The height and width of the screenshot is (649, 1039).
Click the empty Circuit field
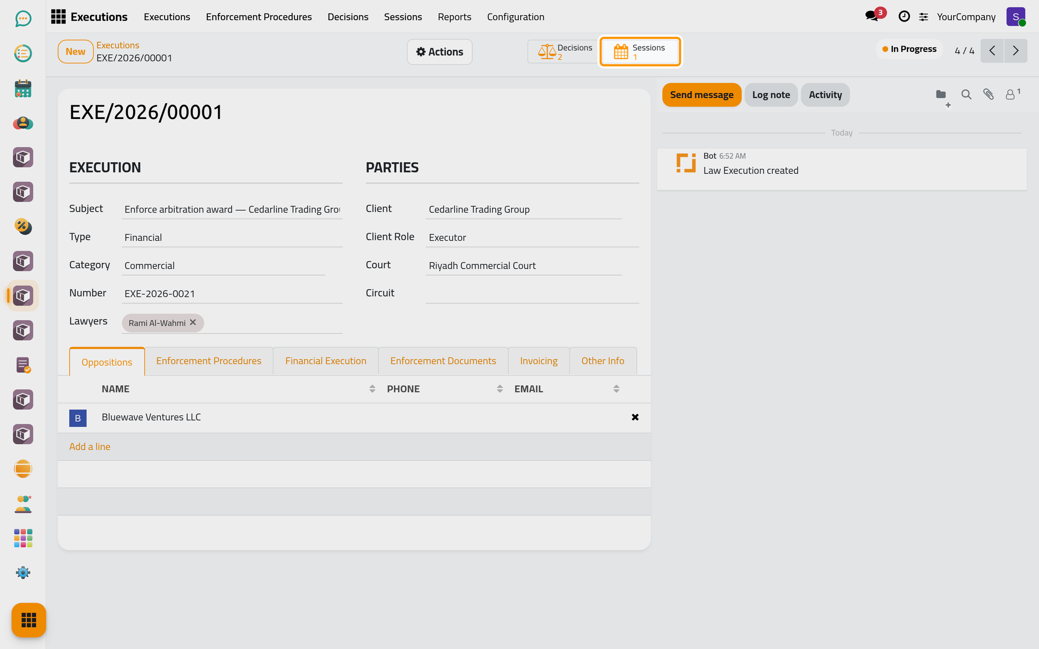click(x=532, y=294)
